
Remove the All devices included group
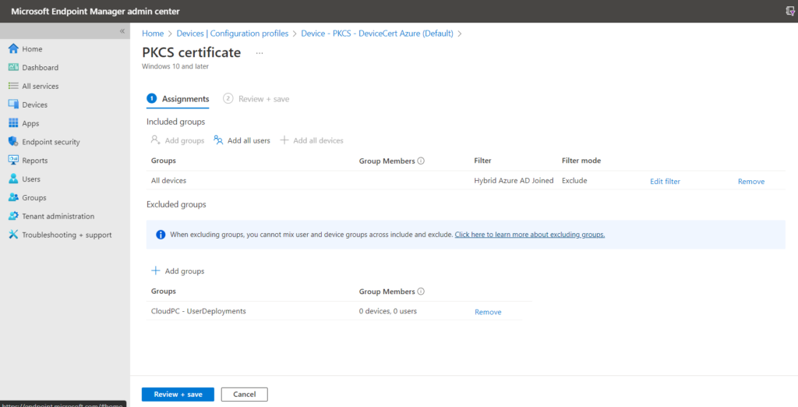(x=751, y=182)
